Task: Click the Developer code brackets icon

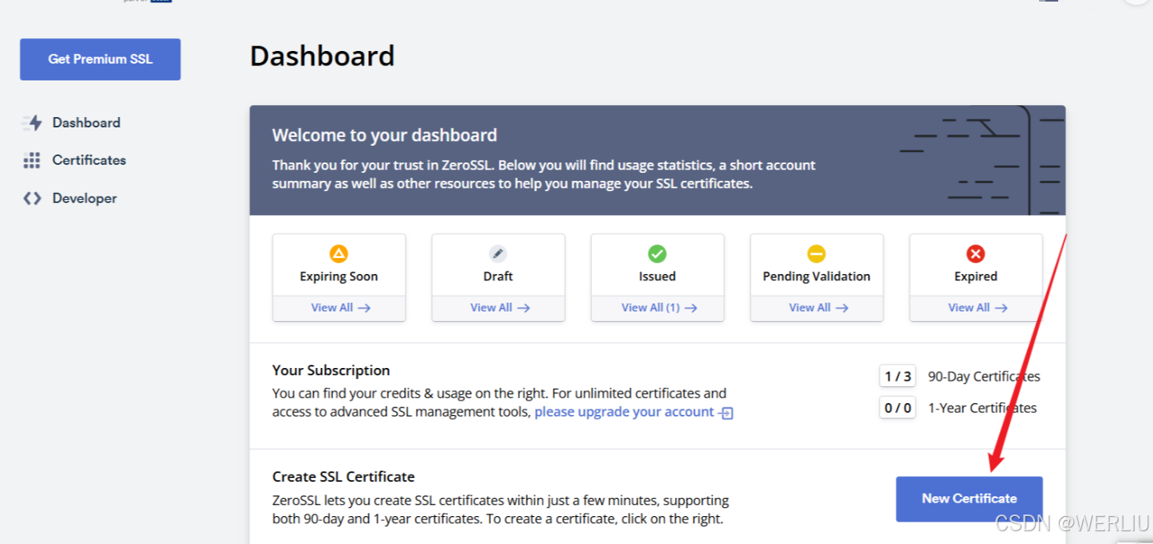Action: pyautogui.click(x=32, y=198)
